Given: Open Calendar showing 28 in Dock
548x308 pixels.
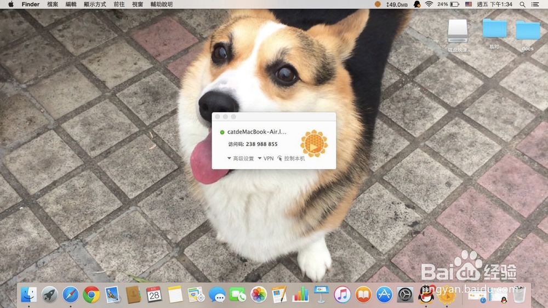Looking at the screenshot, I should [x=154, y=294].
